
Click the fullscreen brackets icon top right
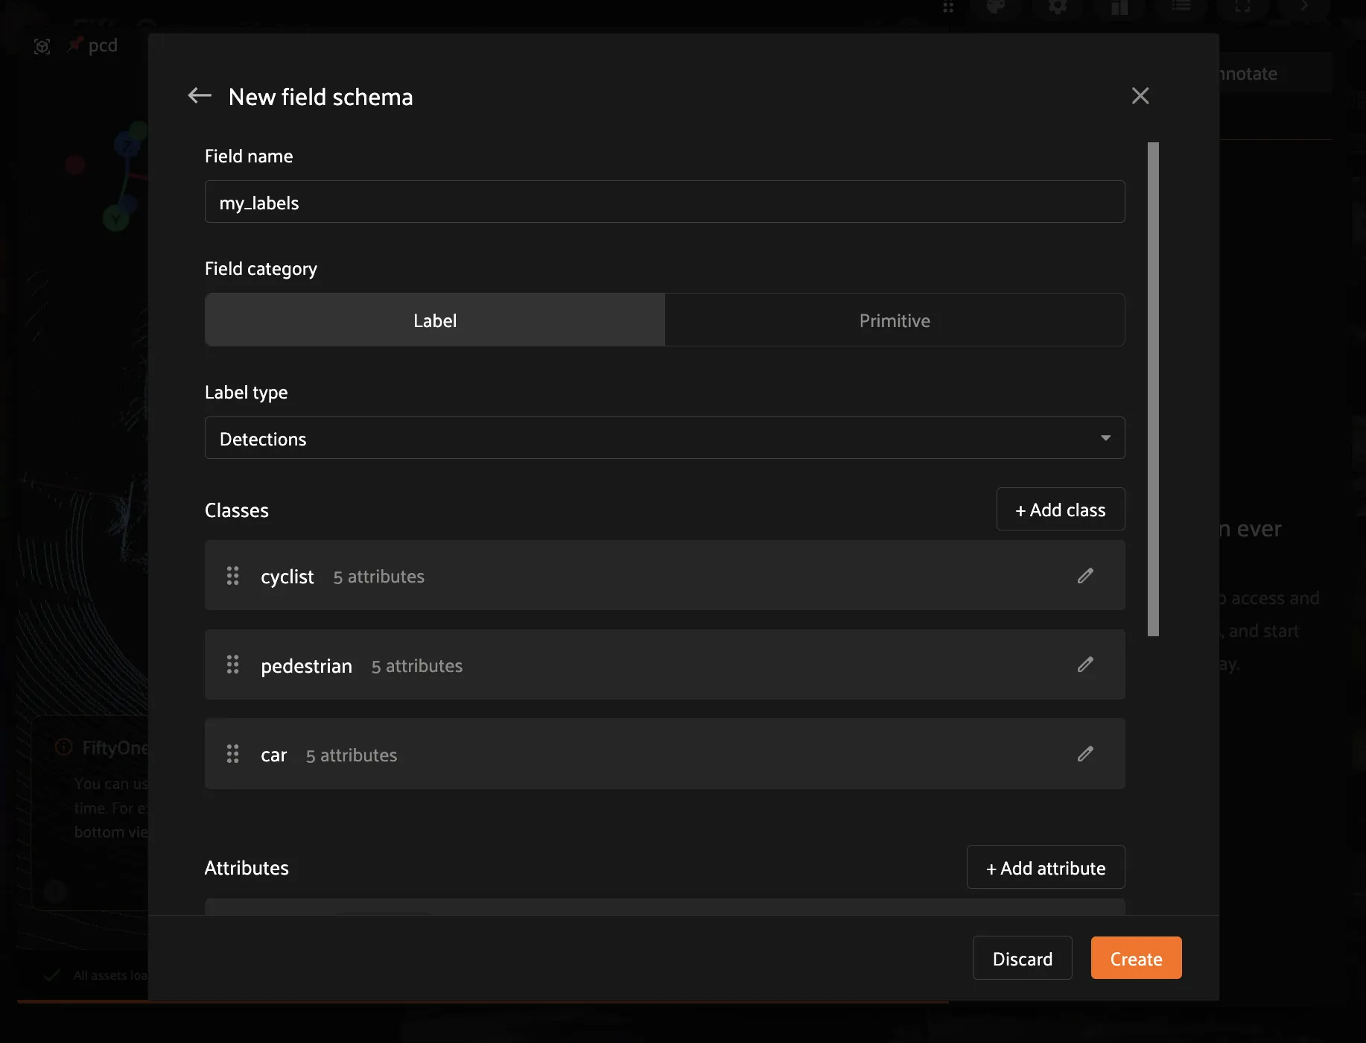point(1242,7)
